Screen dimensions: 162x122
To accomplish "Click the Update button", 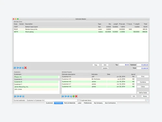I will click(105, 68).
